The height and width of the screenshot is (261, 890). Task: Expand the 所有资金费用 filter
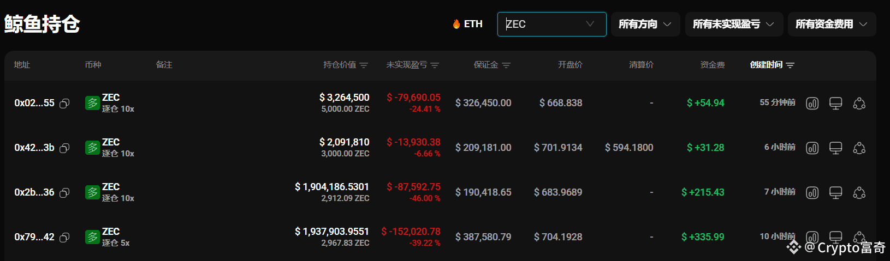[831, 24]
